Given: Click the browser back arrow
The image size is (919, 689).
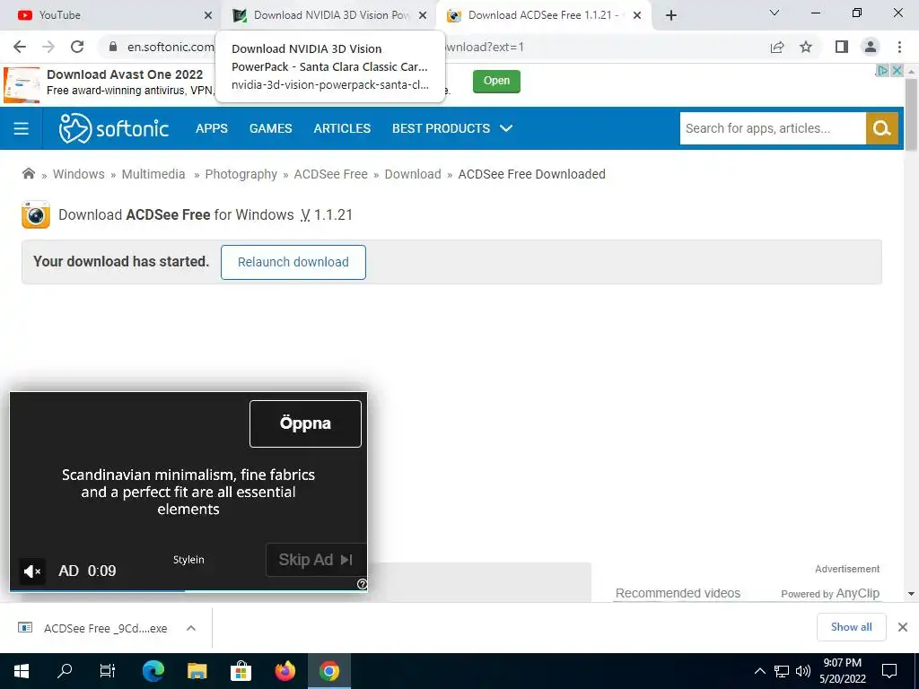Looking at the screenshot, I should click(20, 47).
